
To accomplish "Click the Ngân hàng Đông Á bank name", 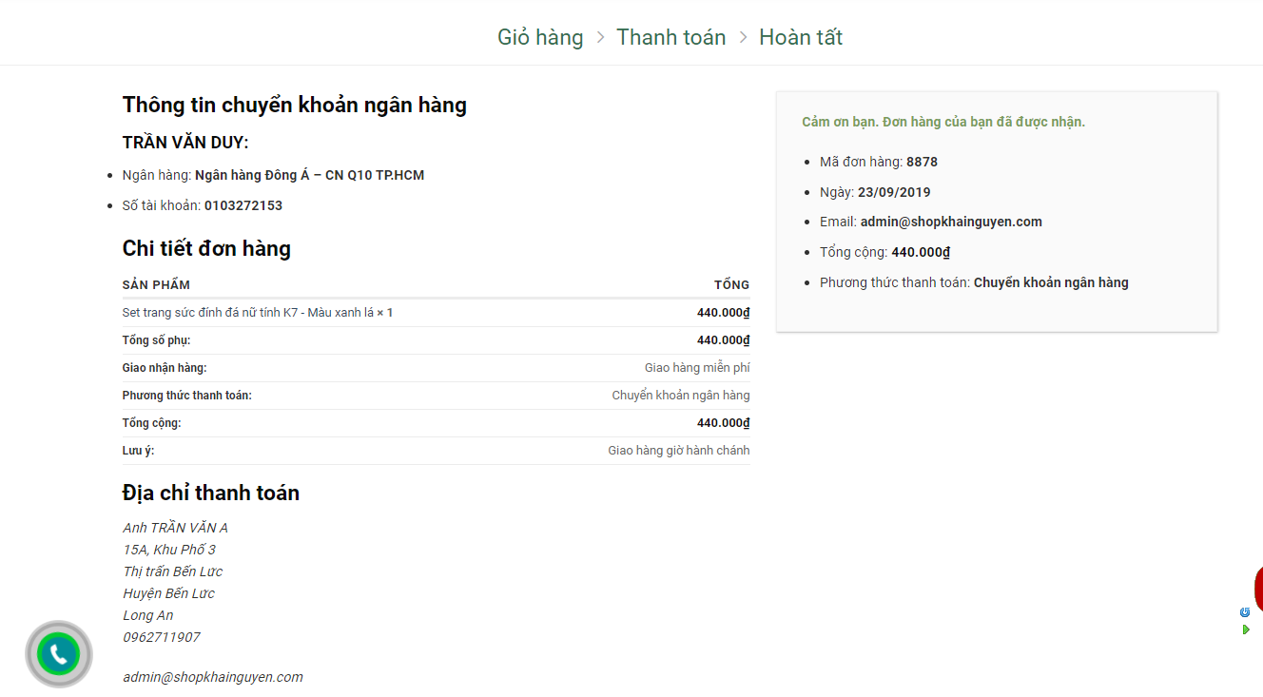I will point(309,175).
